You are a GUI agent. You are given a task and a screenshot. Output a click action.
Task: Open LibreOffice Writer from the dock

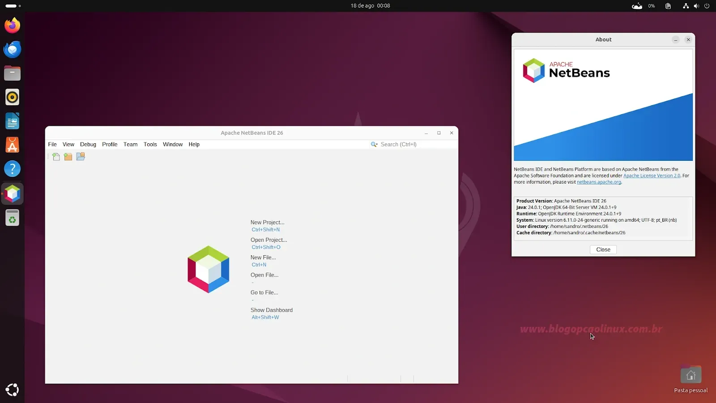(13, 121)
